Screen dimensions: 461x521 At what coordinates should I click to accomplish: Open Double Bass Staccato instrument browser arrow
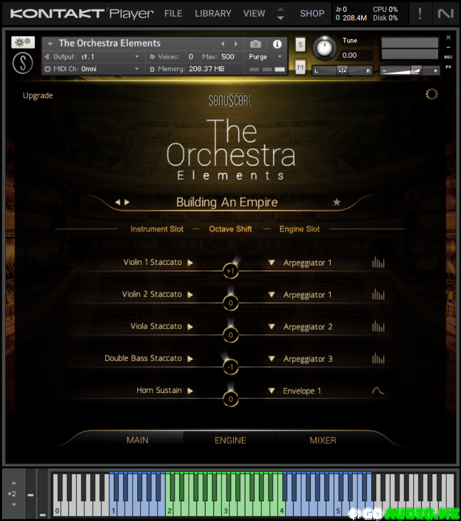click(x=190, y=359)
